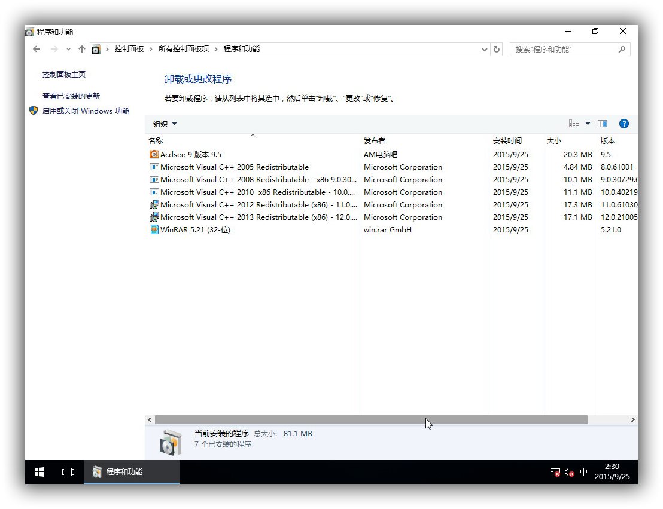Screen dimensions: 663x509
Task: Sort by 名称 column header
Action: [253, 140]
